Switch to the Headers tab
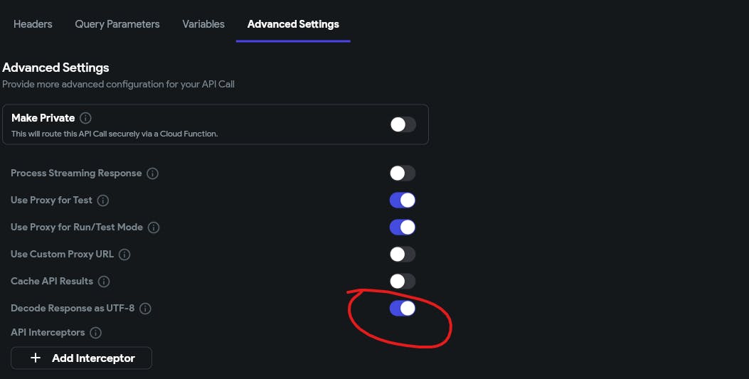The height and width of the screenshot is (379, 749). (x=33, y=24)
